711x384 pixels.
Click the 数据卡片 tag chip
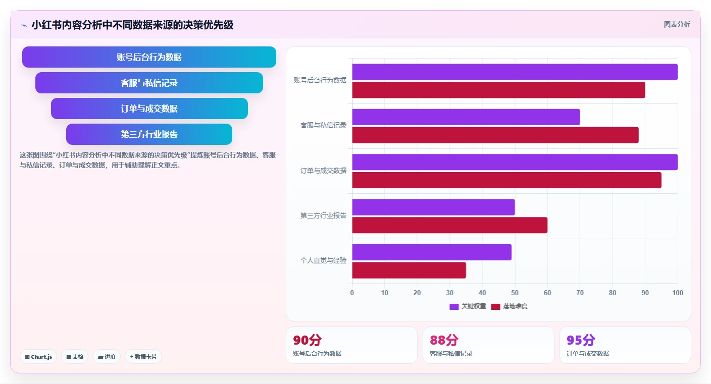[x=143, y=357]
